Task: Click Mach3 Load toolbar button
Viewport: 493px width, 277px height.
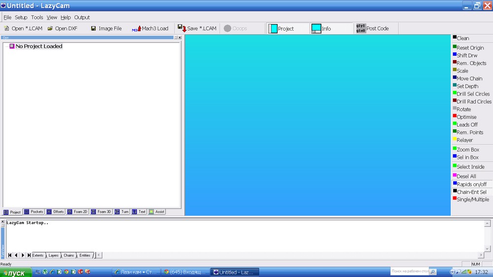Action: 150,28
